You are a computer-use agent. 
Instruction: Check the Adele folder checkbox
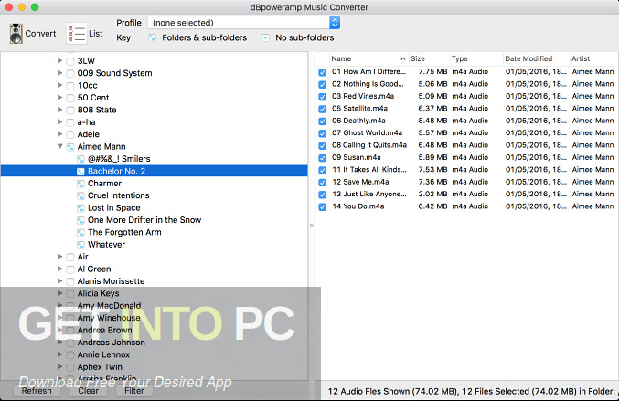click(x=70, y=134)
